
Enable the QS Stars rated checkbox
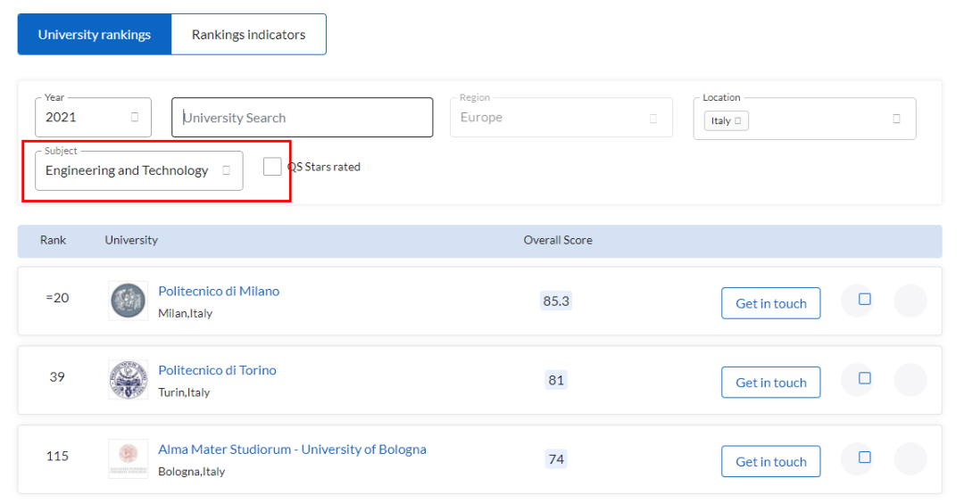point(272,167)
